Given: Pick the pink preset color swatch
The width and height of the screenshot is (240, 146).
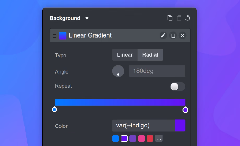Looking at the screenshot, I should tap(141, 138).
